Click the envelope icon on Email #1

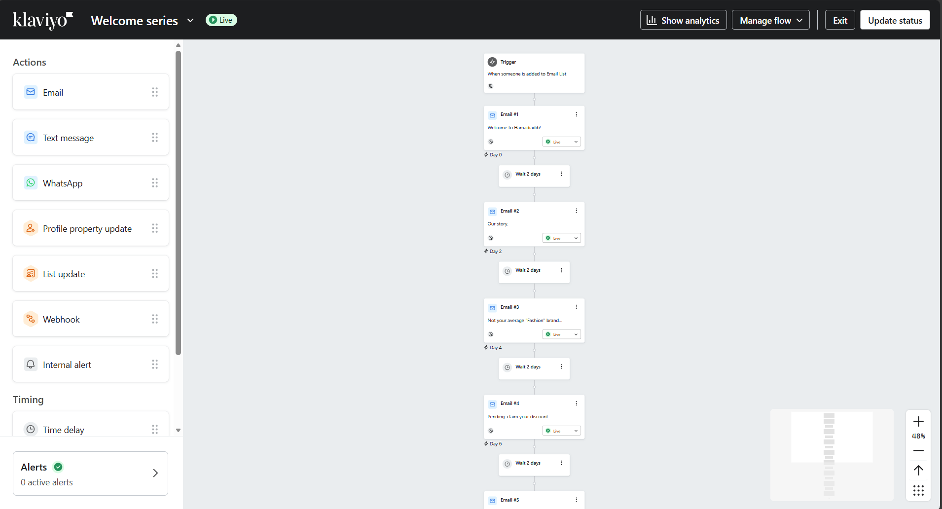click(492, 114)
